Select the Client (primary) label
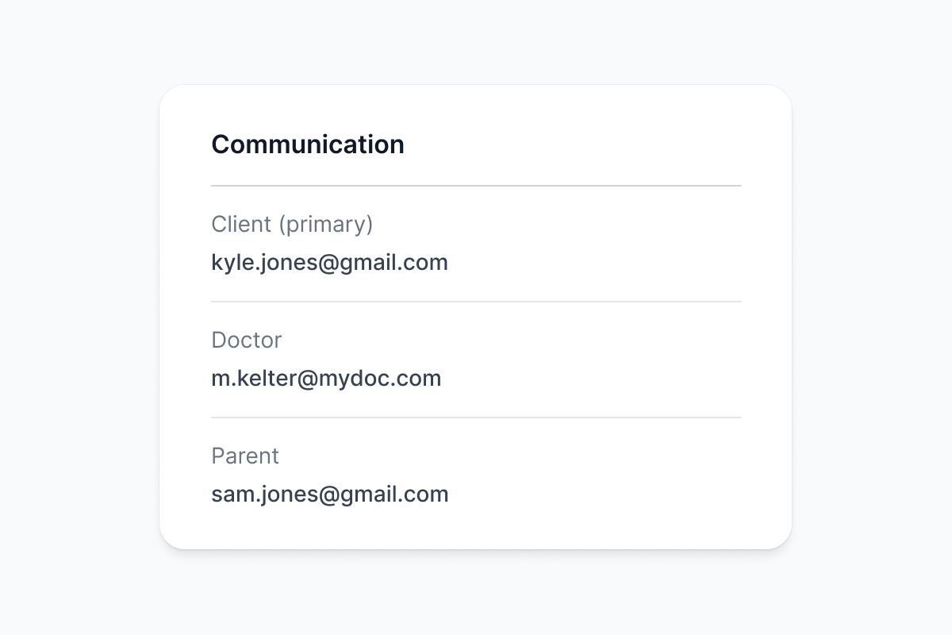 [291, 225]
